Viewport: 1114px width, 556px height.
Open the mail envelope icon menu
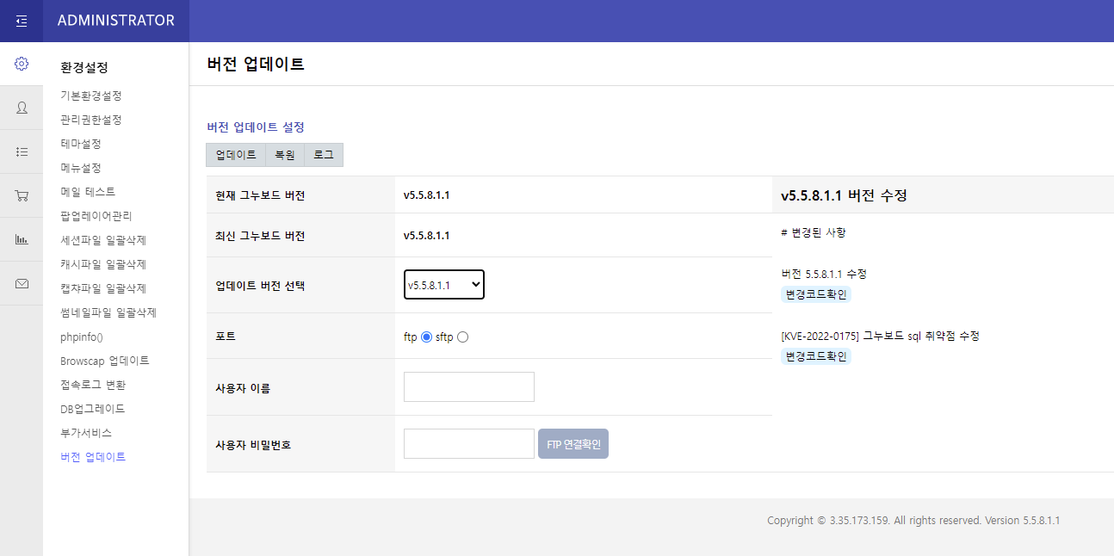(x=22, y=283)
